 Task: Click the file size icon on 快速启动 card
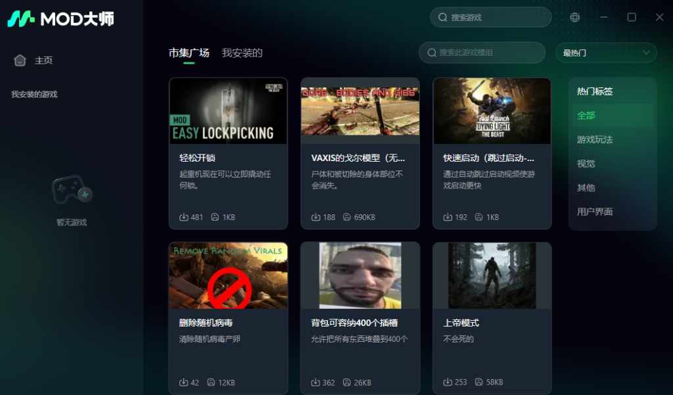point(478,217)
